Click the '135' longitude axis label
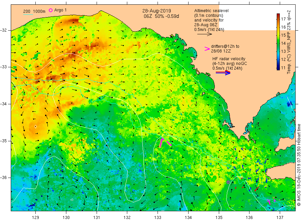Viewport: 303px width, 222px height. (x=219, y=218)
